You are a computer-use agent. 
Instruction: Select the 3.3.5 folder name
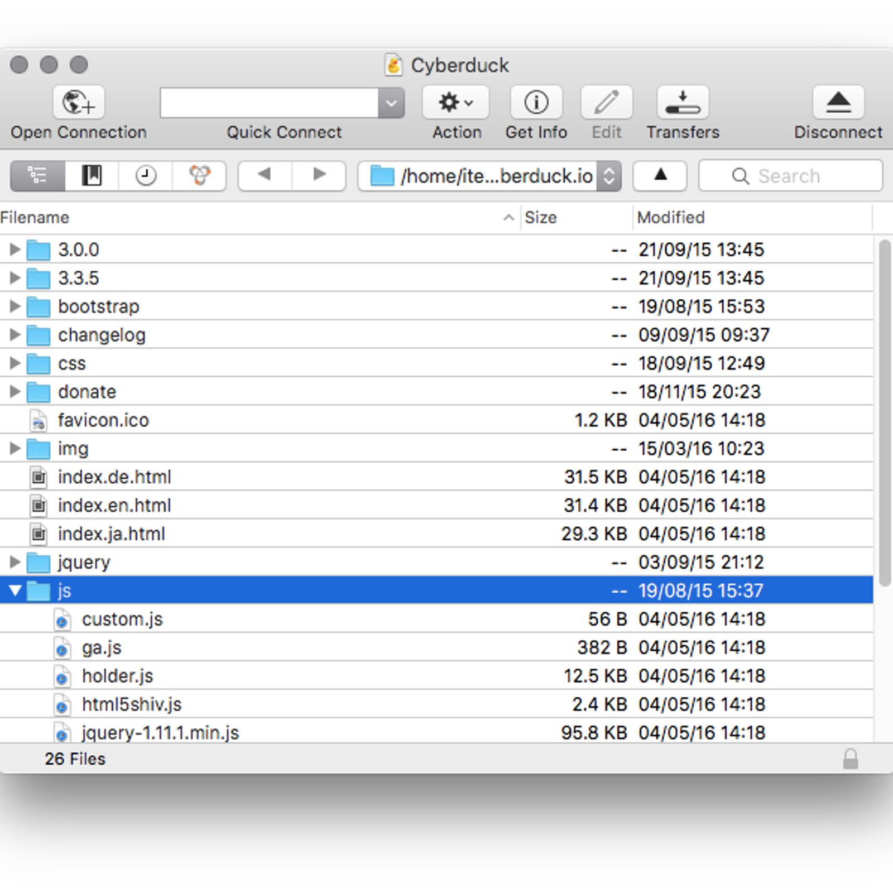[x=79, y=278]
